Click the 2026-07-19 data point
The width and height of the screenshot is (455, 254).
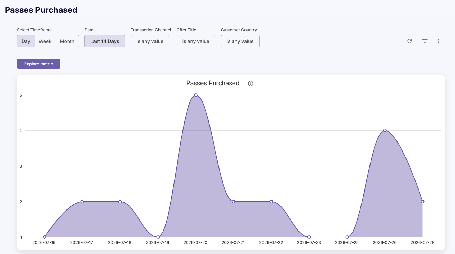(158, 237)
